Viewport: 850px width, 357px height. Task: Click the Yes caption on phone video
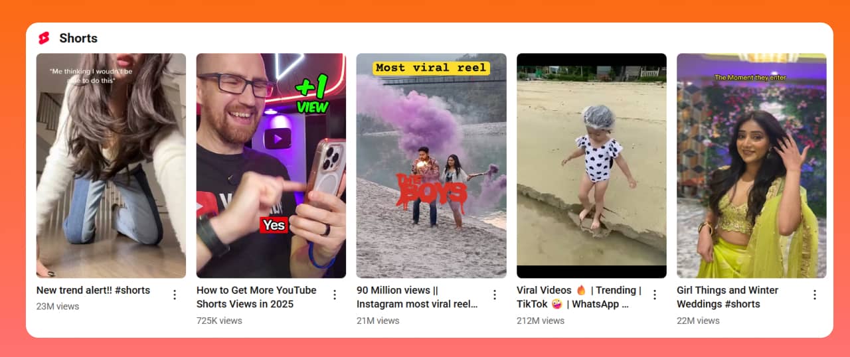274,225
